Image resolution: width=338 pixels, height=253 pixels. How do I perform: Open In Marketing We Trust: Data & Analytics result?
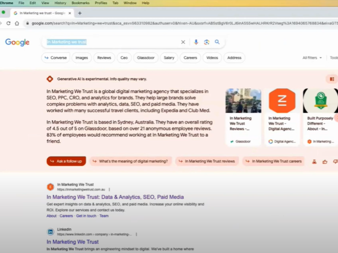(x=115, y=197)
